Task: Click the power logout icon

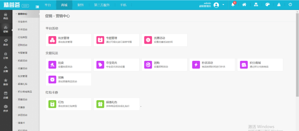Action: 290,5
